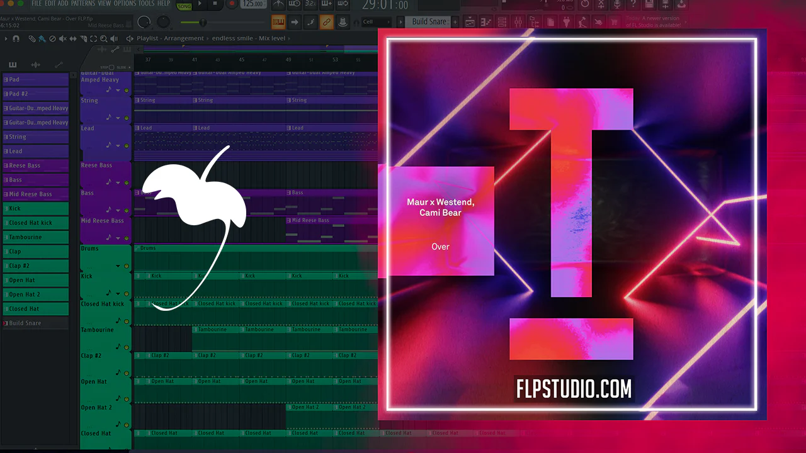The height and width of the screenshot is (453, 806).
Task: Collapse the Drums group track arrow
Action: coord(118,266)
